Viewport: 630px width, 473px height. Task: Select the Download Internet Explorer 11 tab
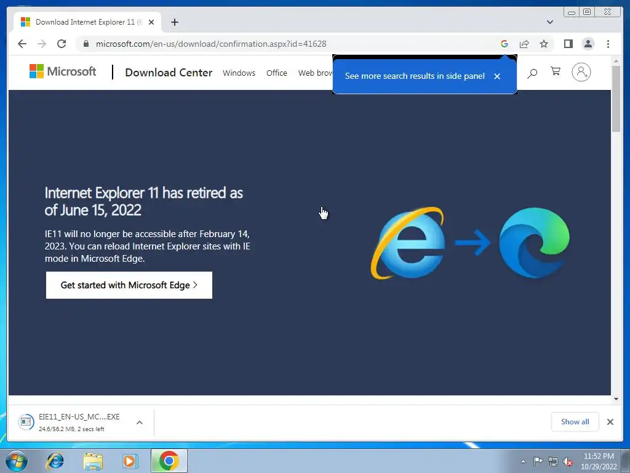tap(87, 22)
